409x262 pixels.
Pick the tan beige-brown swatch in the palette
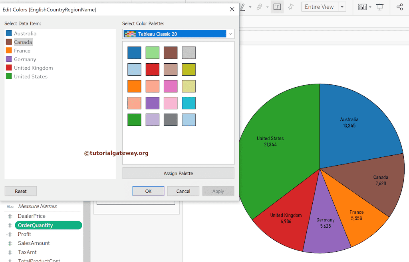pyautogui.click(x=171, y=69)
